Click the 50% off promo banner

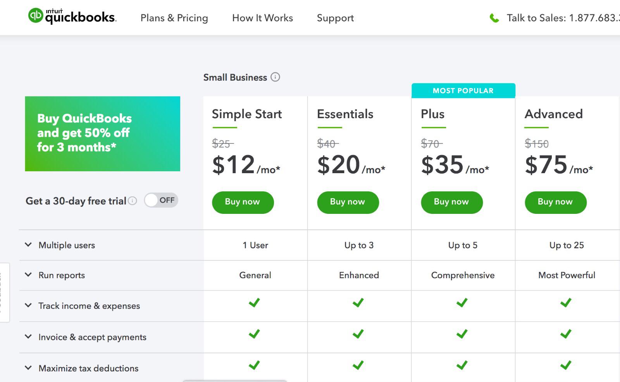102,134
